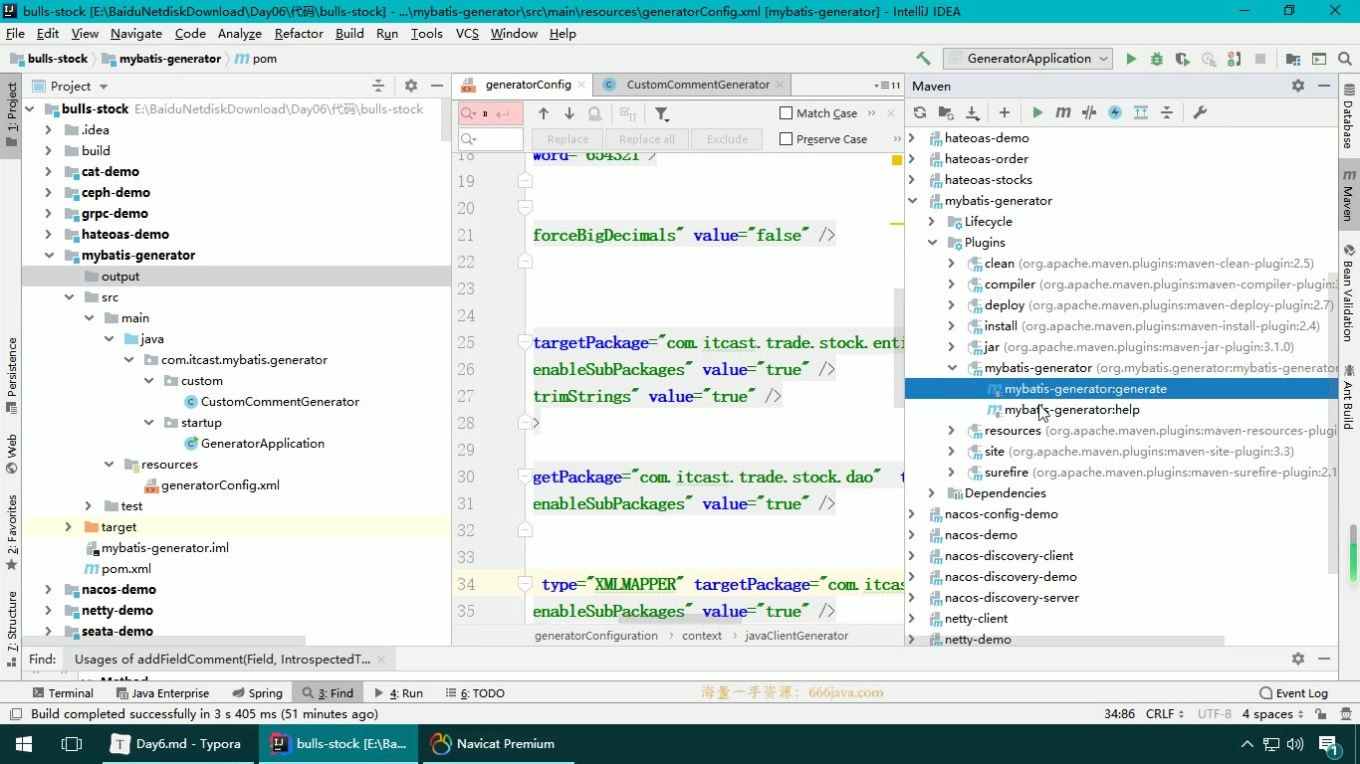Open Database side panel tab

[1348, 118]
